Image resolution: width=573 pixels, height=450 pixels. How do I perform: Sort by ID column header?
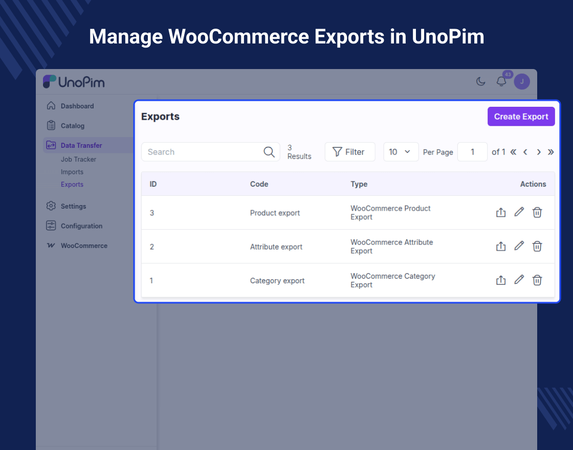point(153,184)
